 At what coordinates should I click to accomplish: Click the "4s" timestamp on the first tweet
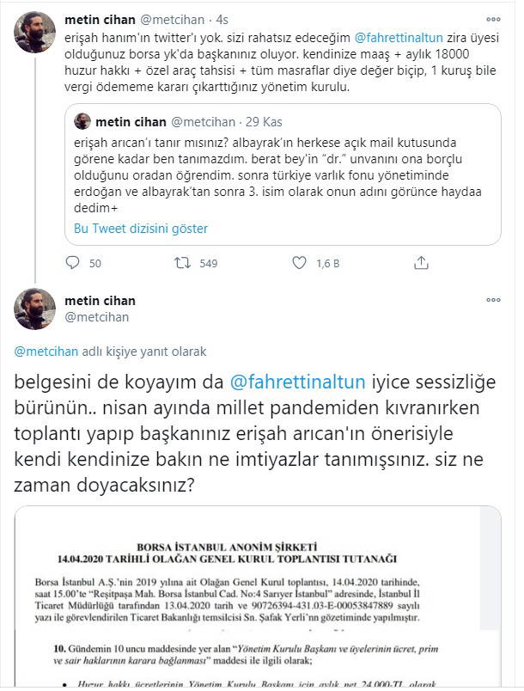coord(224,18)
